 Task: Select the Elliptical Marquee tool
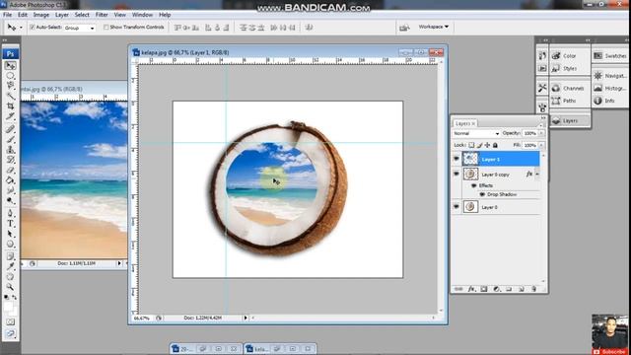click(x=11, y=76)
